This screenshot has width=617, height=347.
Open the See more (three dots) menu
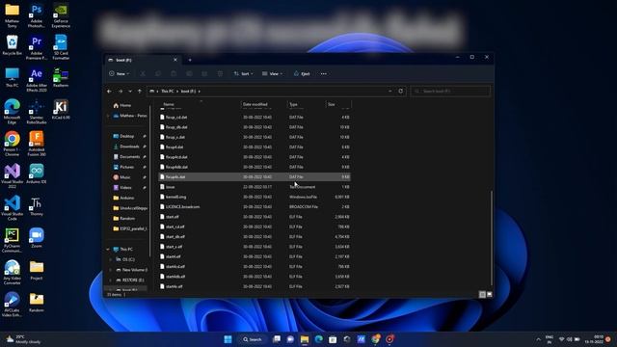324,73
